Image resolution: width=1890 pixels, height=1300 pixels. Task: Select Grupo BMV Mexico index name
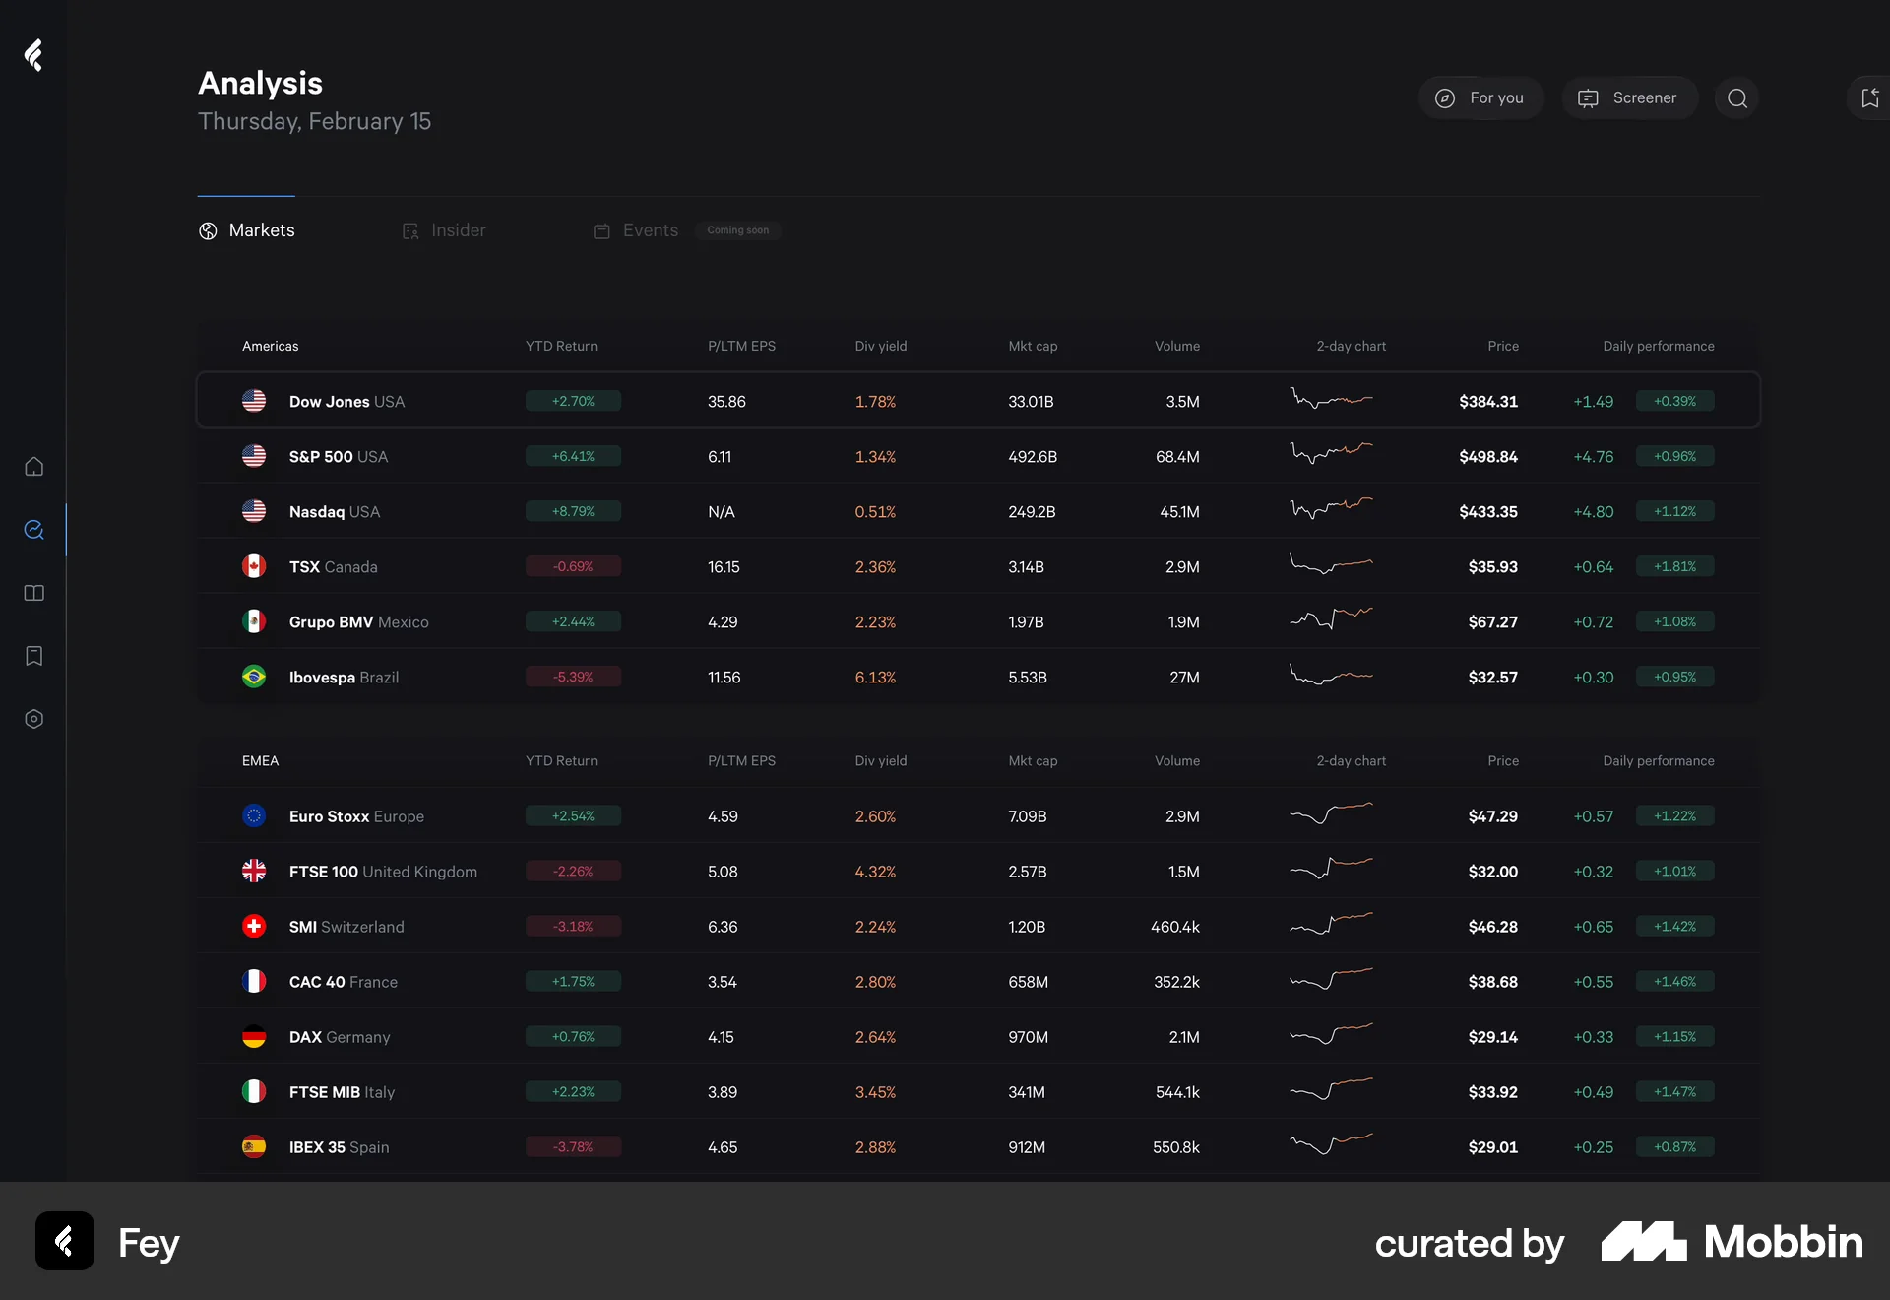358,622
